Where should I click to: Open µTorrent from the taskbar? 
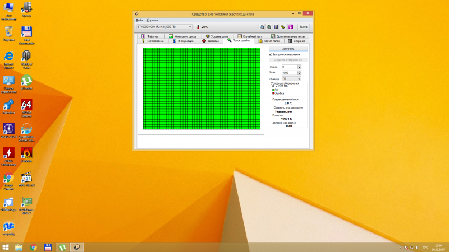point(62,248)
